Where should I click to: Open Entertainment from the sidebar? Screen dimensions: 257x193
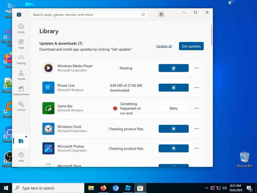pos(21,91)
